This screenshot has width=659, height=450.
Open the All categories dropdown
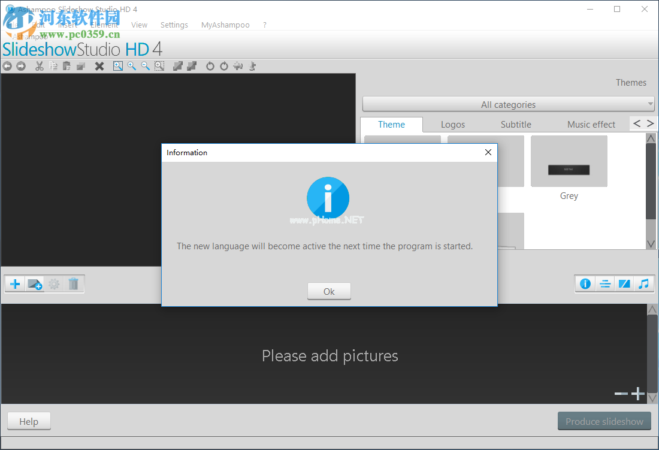pyautogui.click(x=508, y=104)
